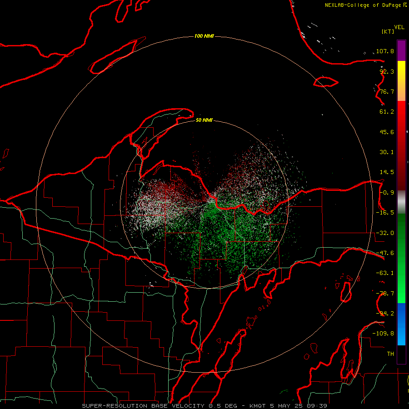The image size is (409, 409).
Task: Click the -47.6 velocity scale value
Action: 385,253
